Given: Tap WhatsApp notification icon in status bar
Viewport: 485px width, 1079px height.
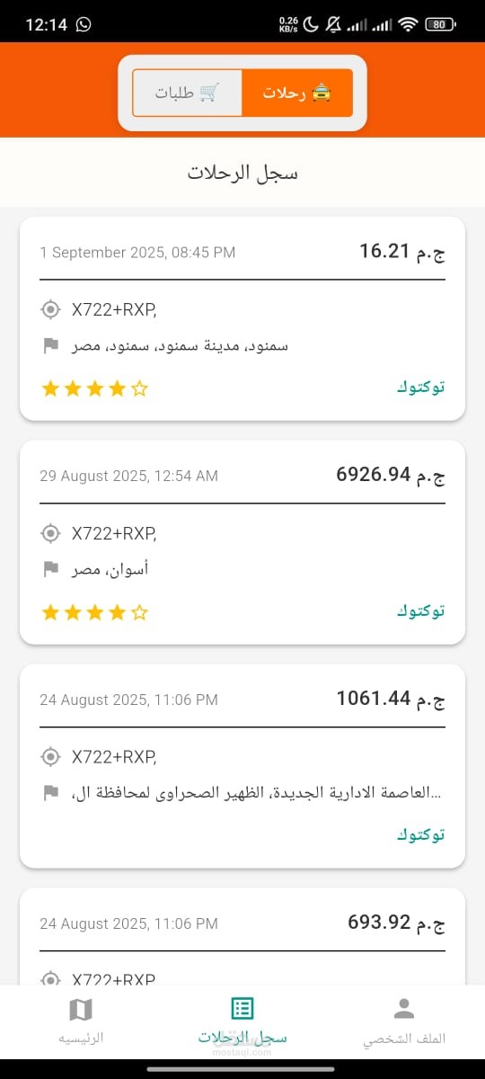Looking at the screenshot, I should (x=84, y=24).
